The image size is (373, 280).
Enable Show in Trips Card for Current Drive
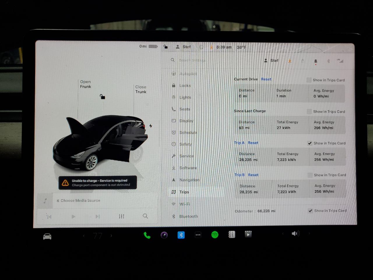309,80
